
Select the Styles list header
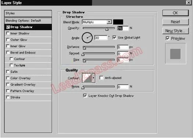point(28,13)
